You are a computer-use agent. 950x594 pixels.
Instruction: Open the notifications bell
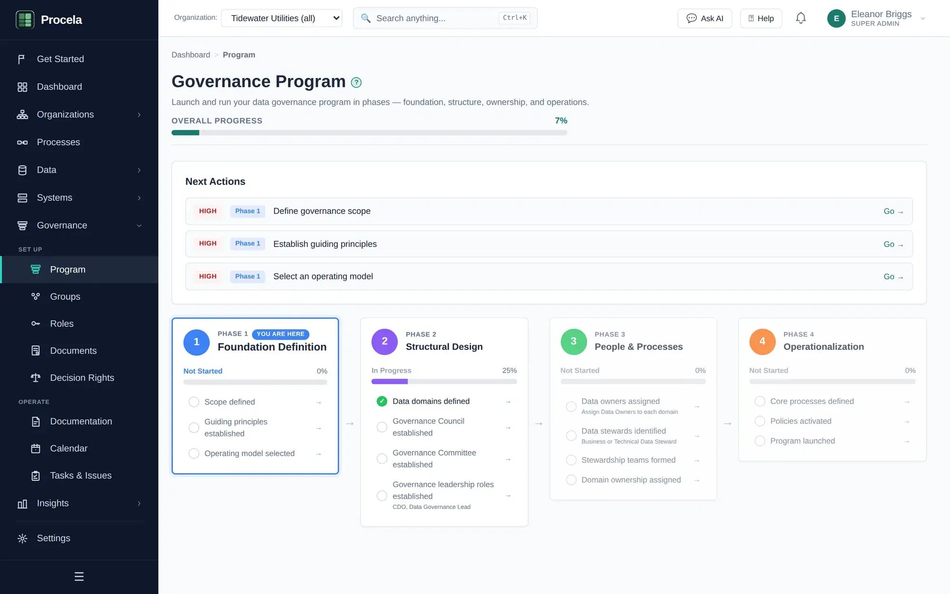[801, 18]
